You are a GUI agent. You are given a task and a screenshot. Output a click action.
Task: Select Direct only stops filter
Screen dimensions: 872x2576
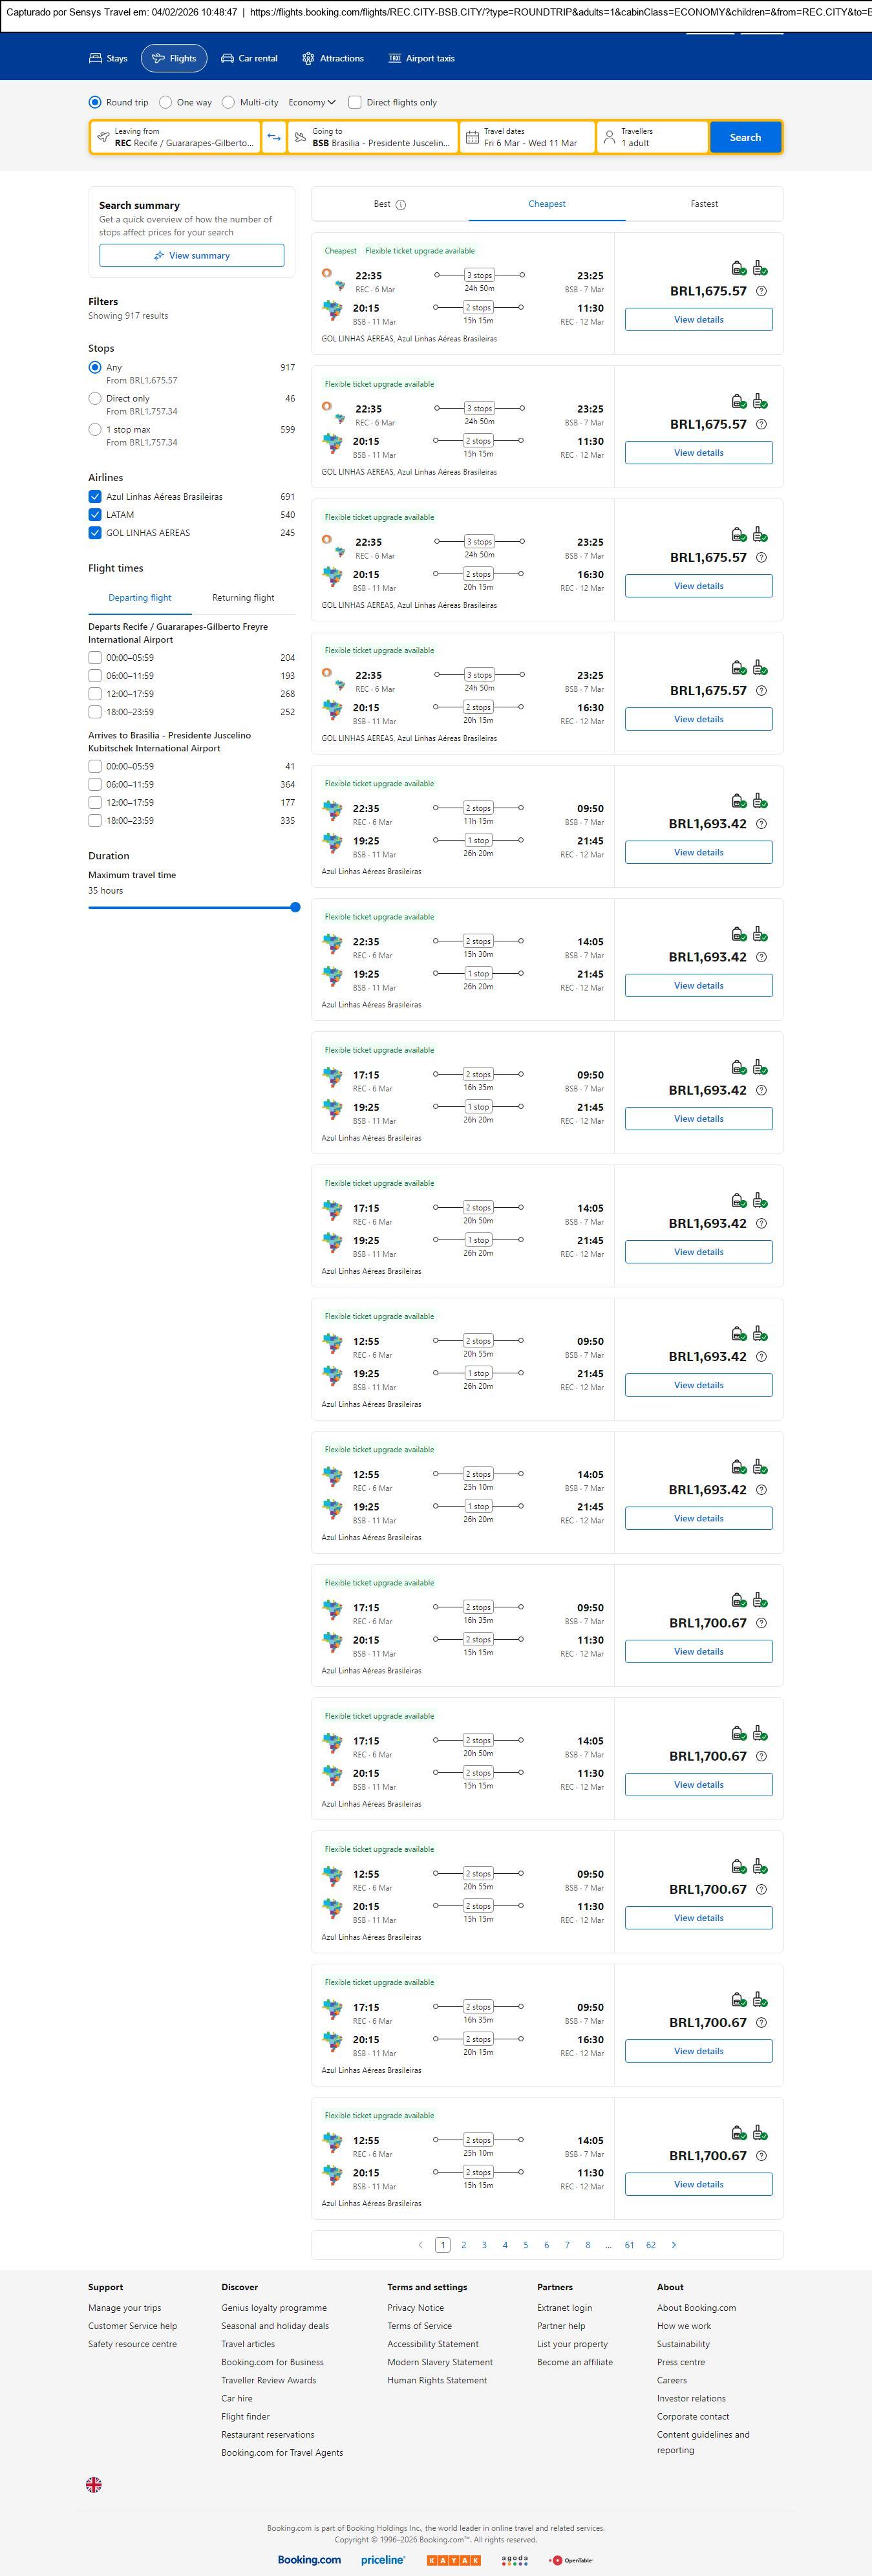(95, 398)
